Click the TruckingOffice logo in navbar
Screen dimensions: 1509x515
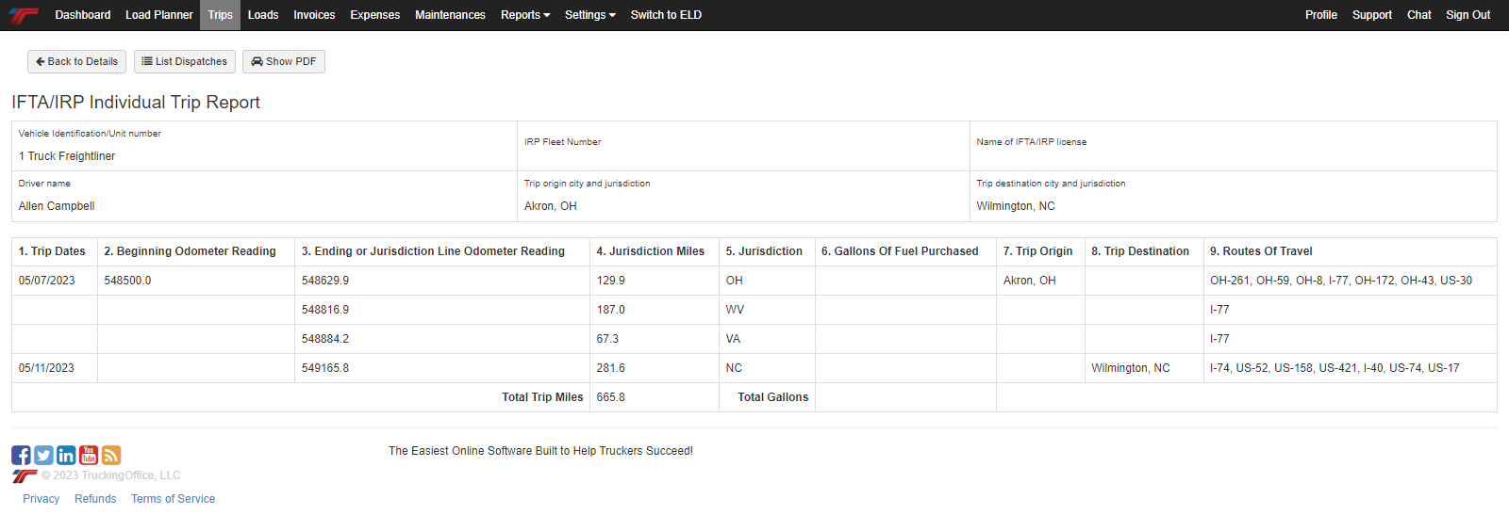pos(24,15)
